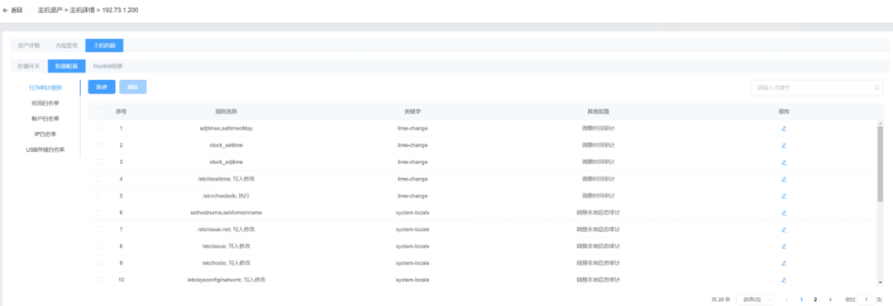This screenshot has height=306, width=893.
Task: Check the box for row 3 clock_adjtime
Action: pyautogui.click(x=98, y=162)
